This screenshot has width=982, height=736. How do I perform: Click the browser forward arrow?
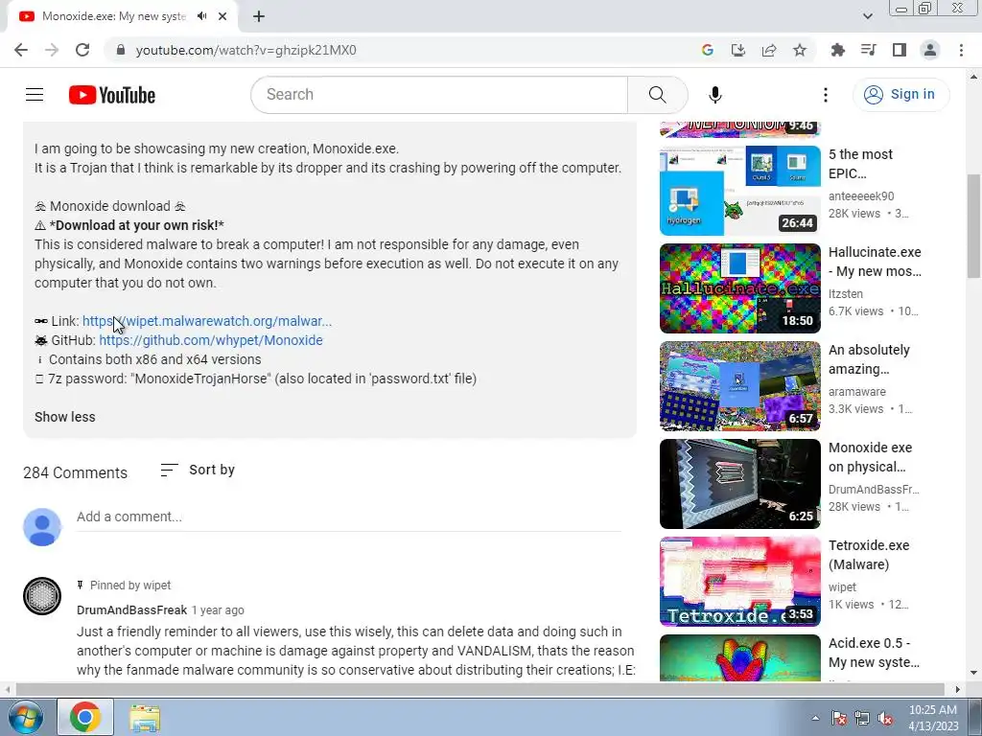click(x=52, y=50)
